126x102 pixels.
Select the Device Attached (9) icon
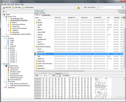(x=8, y=80)
